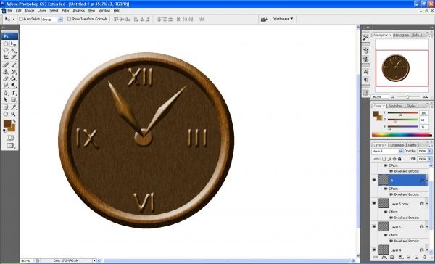Image resolution: width=435 pixels, height=264 pixels.
Task: Select the Notes tool
Action: 6,107
